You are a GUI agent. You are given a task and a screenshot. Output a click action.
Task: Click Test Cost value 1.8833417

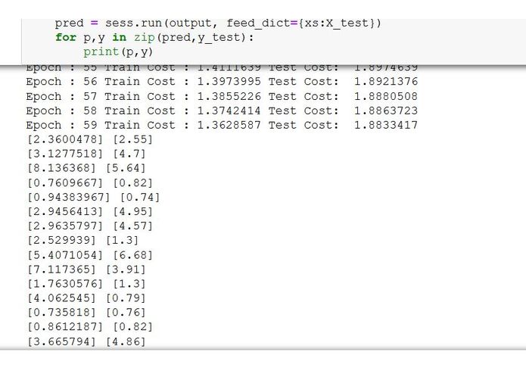click(x=386, y=125)
